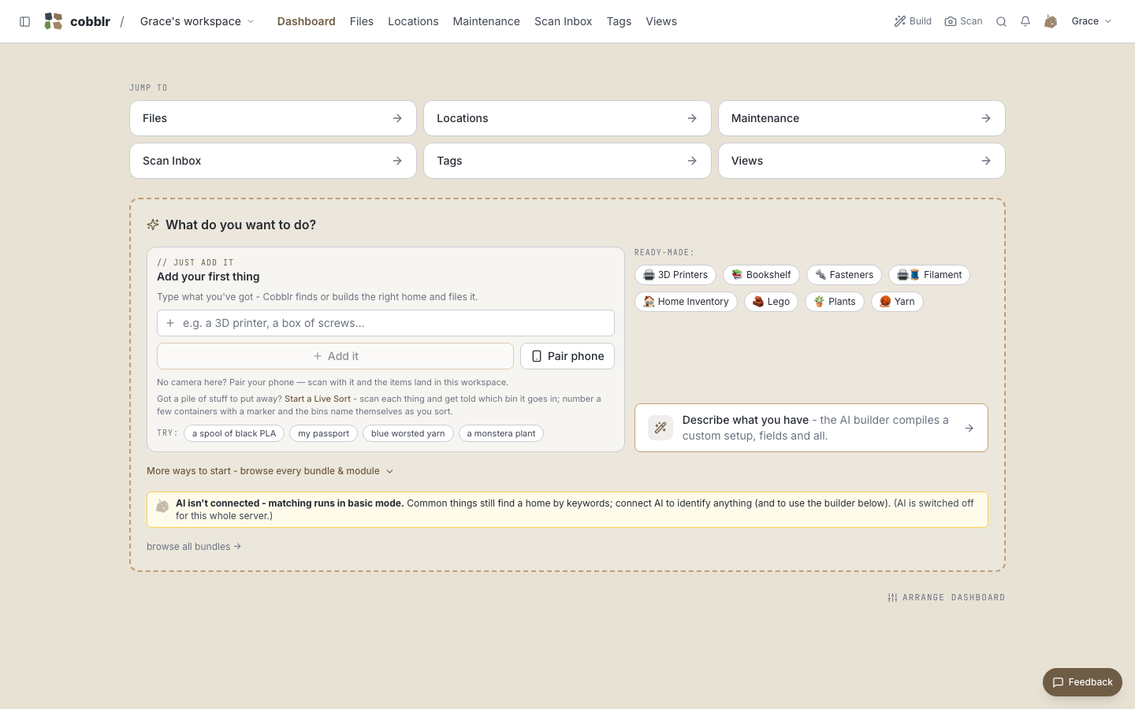Click the arrow on the Tags card
The image size is (1135, 709).
point(692,161)
